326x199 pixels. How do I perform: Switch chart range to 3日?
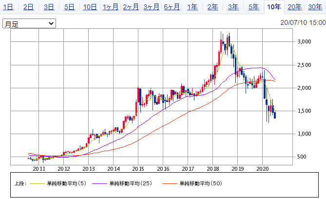point(49,7)
